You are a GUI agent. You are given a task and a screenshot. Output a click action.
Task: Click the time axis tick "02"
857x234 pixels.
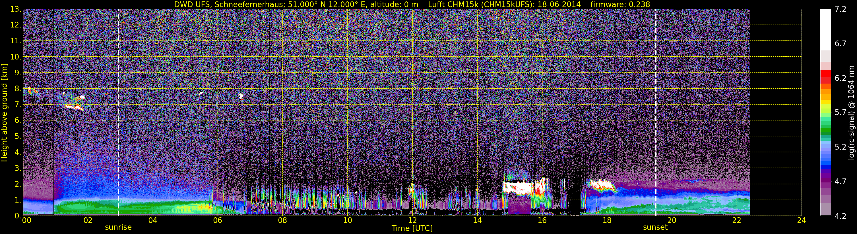(x=88, y=220)
